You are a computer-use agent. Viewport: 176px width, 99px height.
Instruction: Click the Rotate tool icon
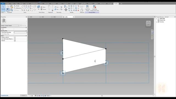click(x=71, y=8)
